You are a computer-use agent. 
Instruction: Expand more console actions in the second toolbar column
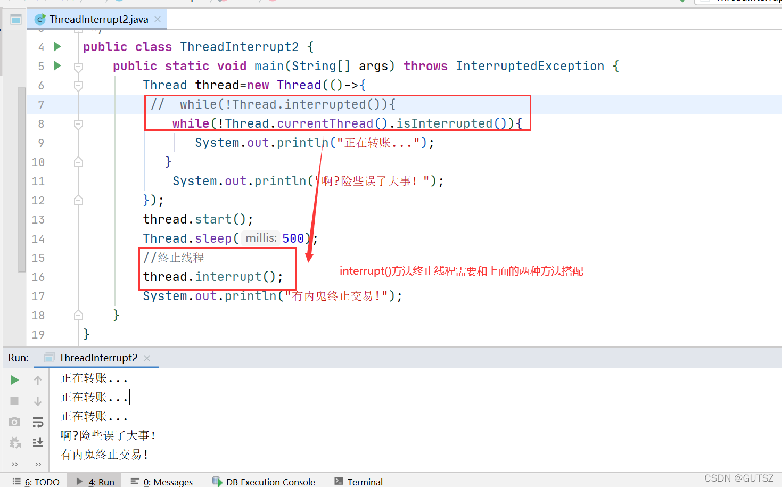click(38, 464)
